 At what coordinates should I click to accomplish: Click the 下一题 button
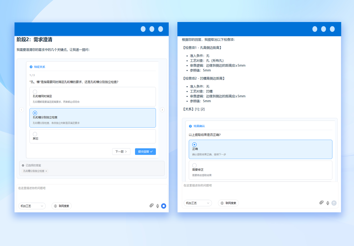tap(121, 151)
